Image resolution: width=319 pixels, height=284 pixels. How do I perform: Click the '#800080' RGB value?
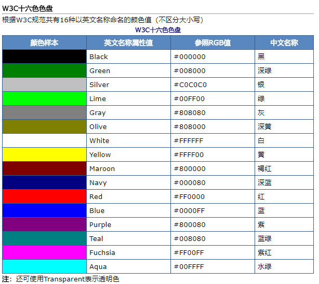click(190, 225)
